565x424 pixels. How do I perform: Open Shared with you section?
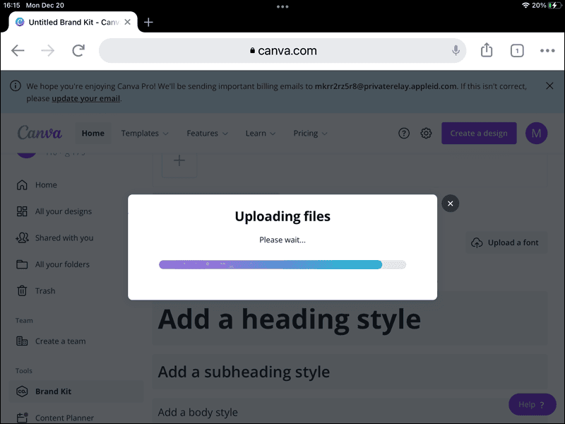click(64, 237)
